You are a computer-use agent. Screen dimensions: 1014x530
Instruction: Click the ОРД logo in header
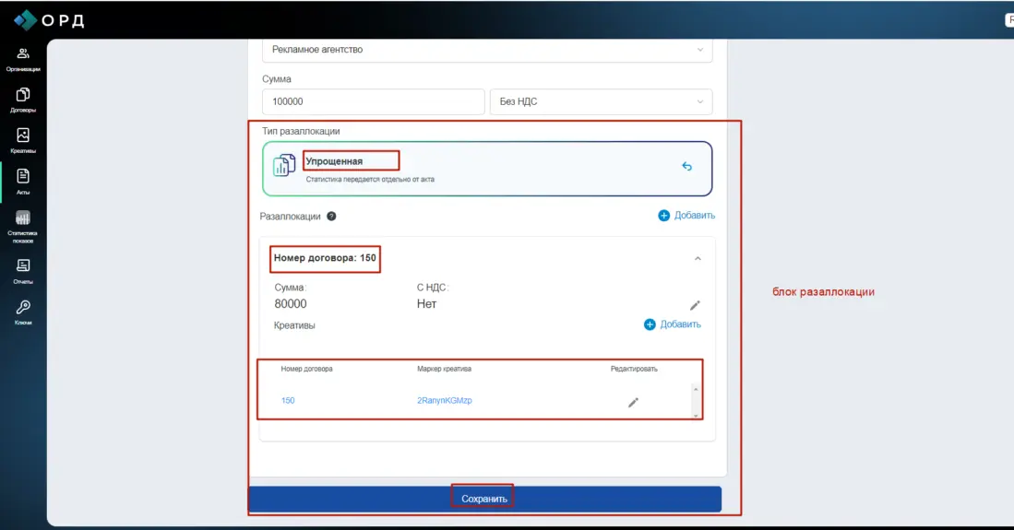coord(50,19)
